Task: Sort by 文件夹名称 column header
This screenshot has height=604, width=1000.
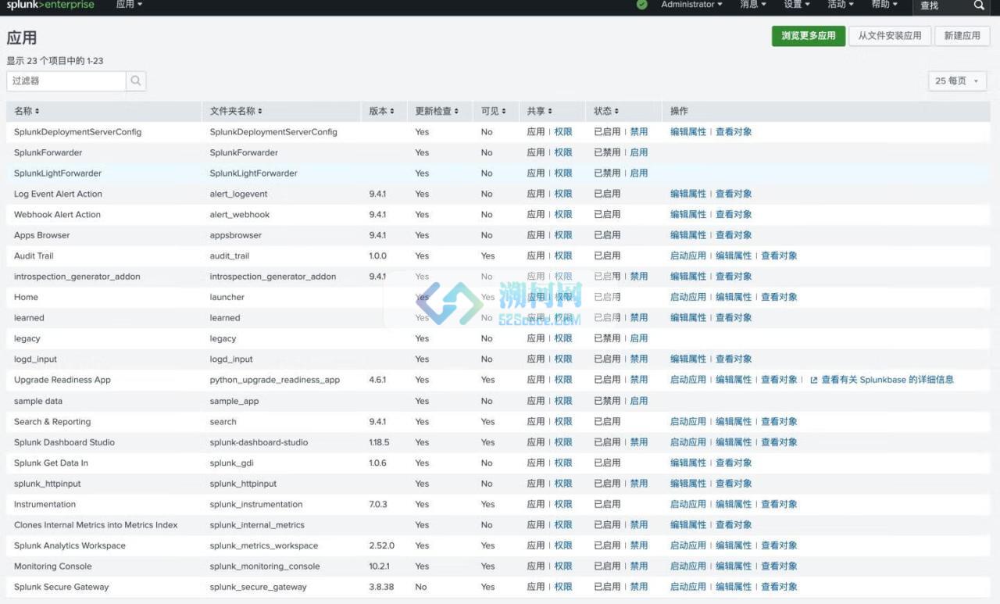Action: (x=236, y=111)
